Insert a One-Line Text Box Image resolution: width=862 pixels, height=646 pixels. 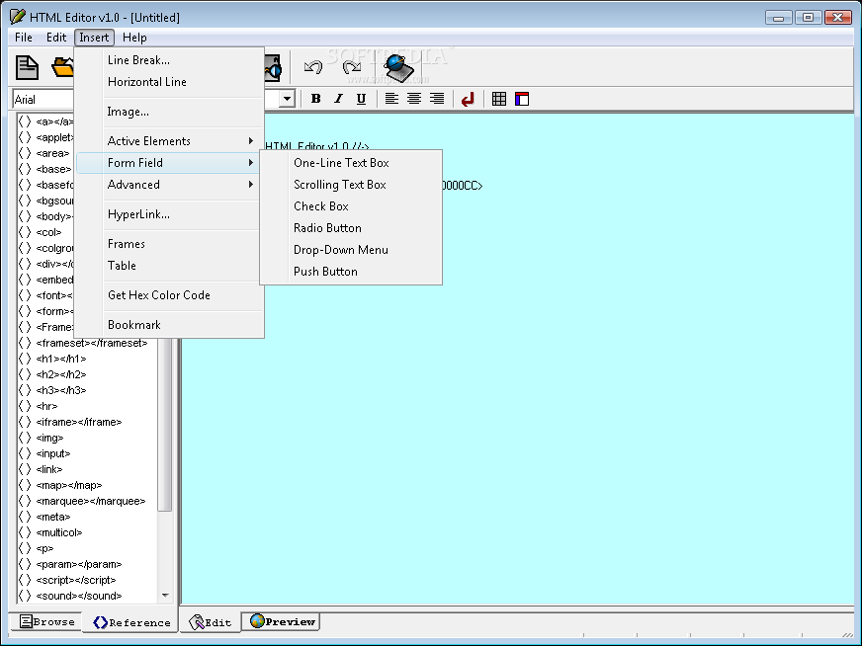[x=351, y=163]
